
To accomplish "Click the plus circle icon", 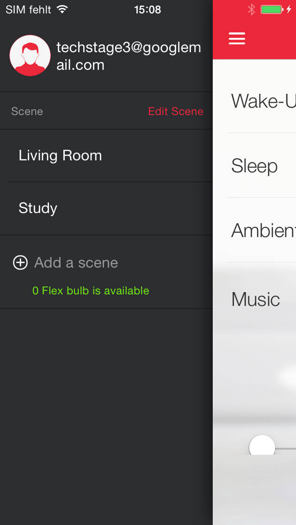I will [20, 262].
